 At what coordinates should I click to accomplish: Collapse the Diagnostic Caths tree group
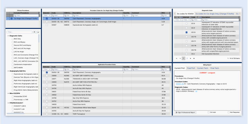pos(8,36)
